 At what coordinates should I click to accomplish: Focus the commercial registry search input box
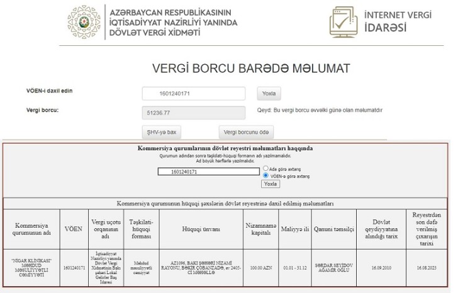pyautogui.click(x=208, y=171)
